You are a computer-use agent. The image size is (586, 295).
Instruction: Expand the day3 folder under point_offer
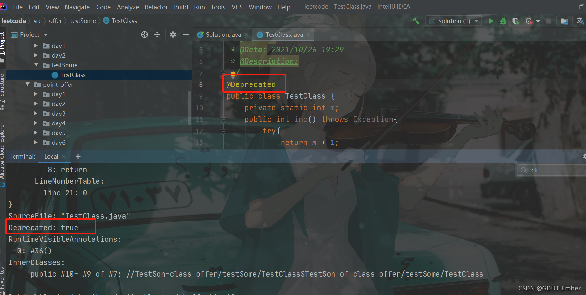tap(36, 113)
